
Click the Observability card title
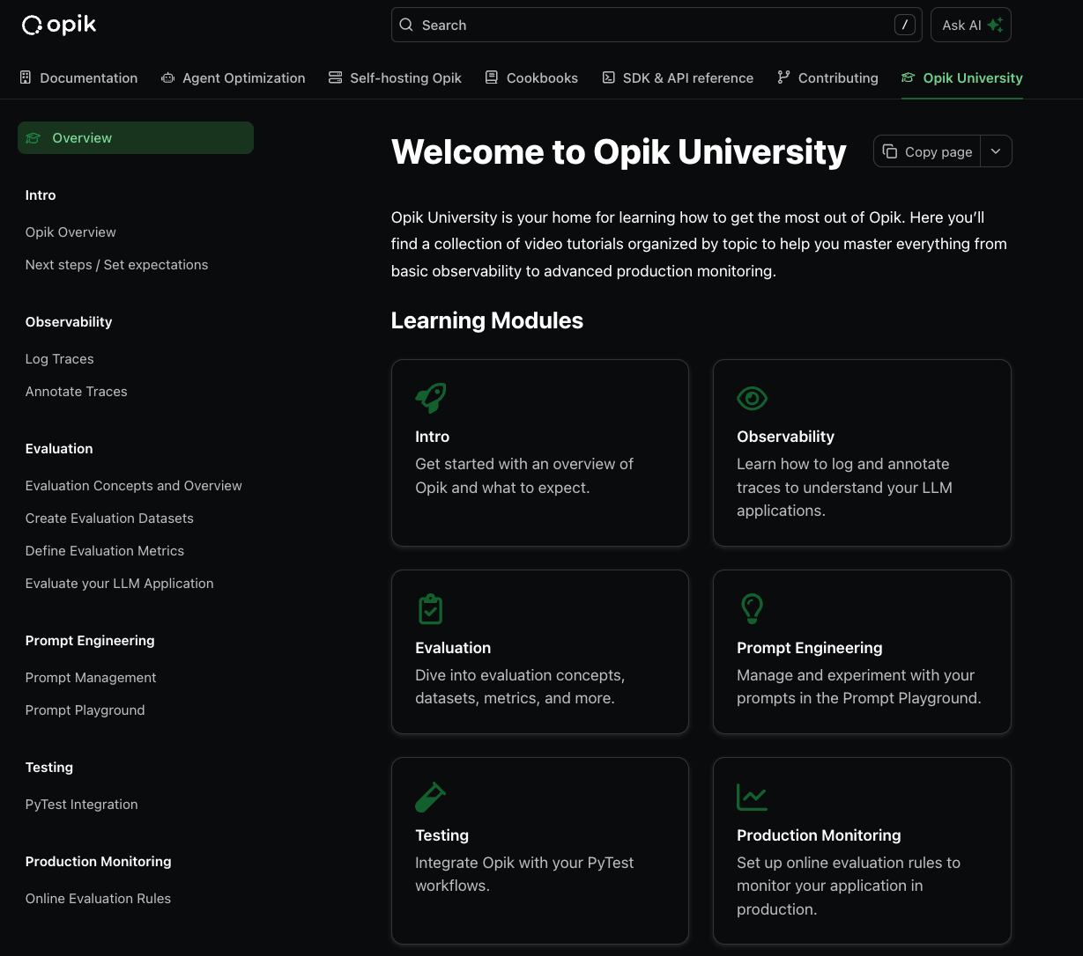[x=785, y=437]
